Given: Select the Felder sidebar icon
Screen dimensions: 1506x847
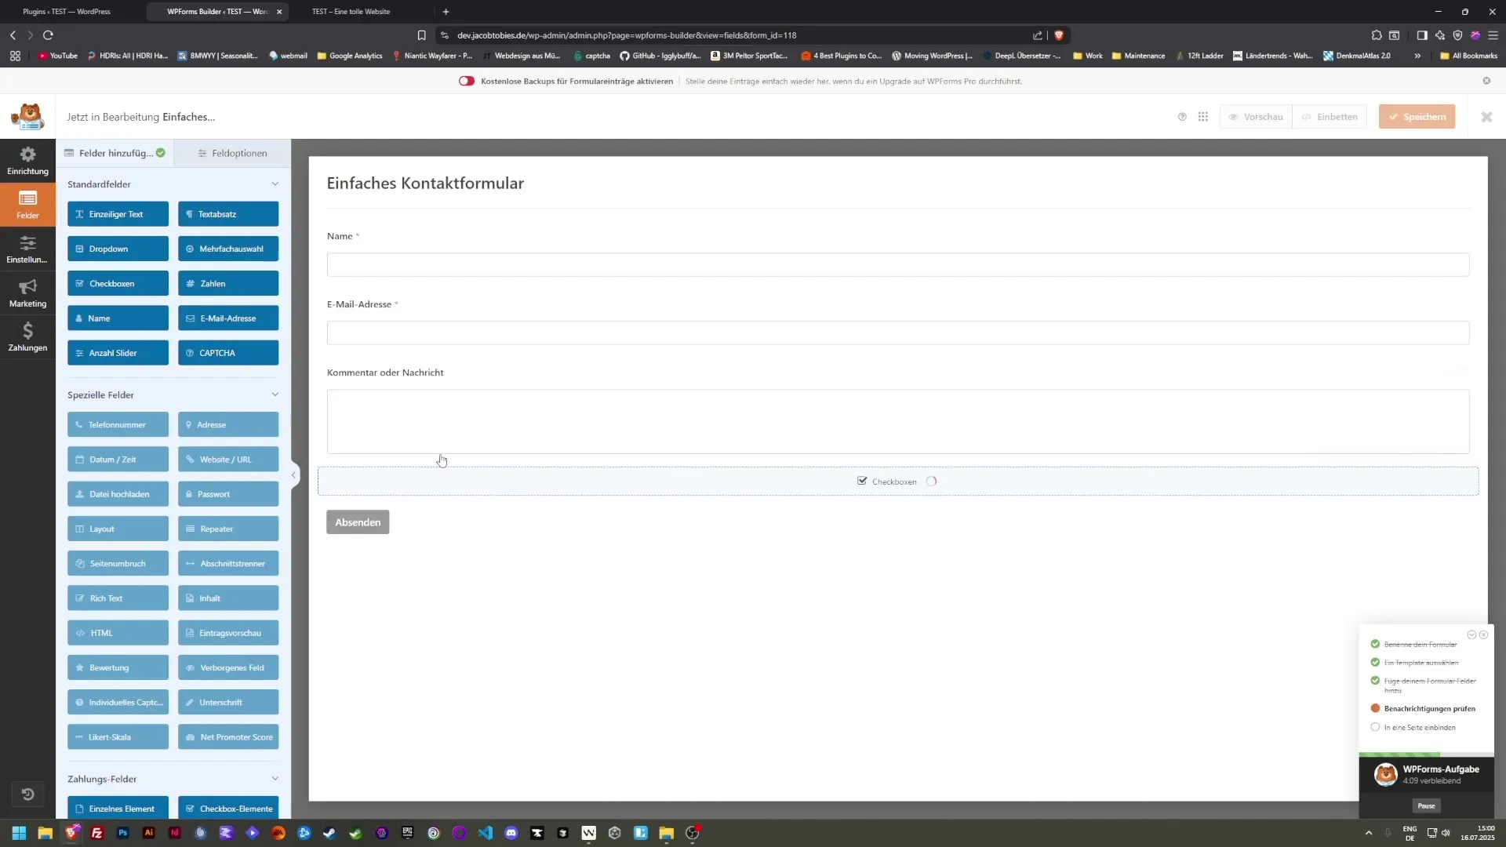Looking at the screenshot, I should 27,204.
